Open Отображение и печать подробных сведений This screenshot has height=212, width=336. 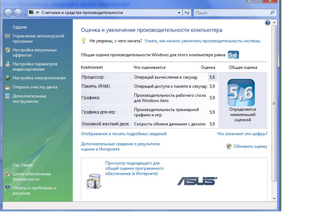(124, 134)
